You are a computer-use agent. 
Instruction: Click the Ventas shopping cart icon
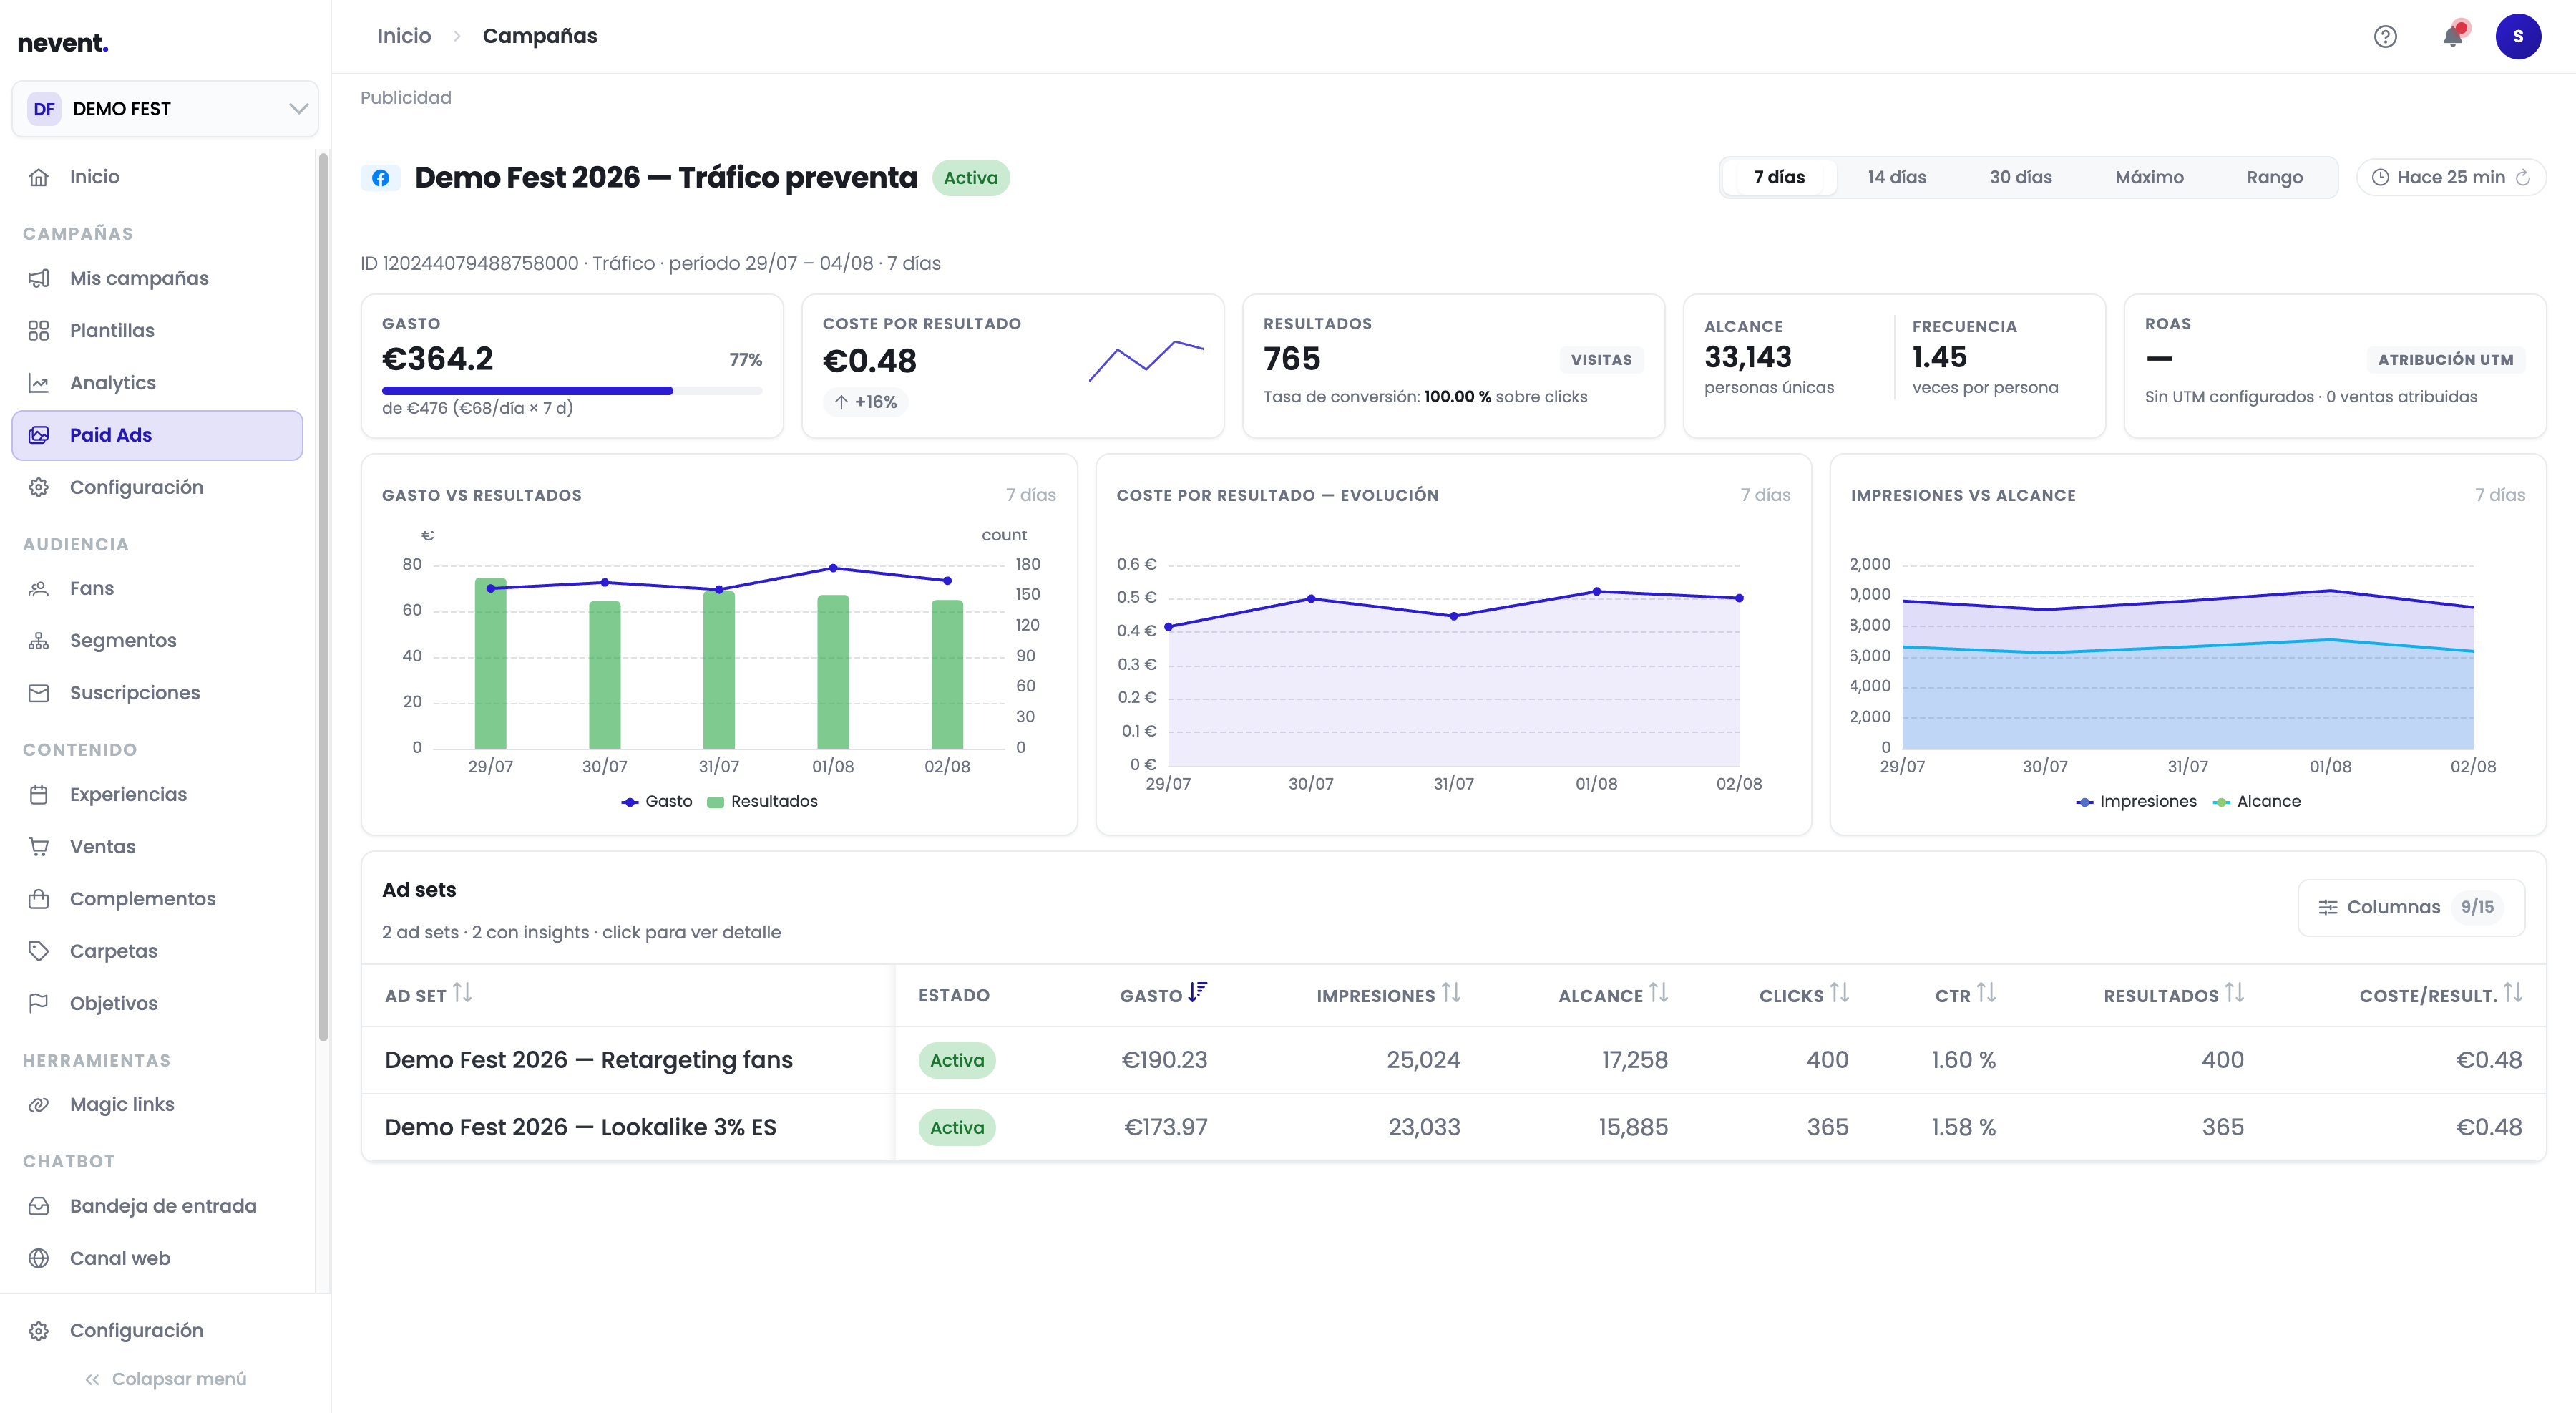pos(39,847)
